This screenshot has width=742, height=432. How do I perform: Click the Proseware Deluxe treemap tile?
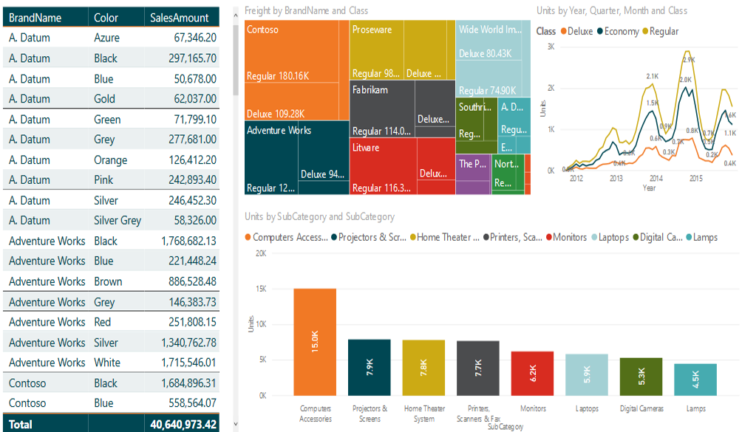pyautogui.click(x=425, y=50)
